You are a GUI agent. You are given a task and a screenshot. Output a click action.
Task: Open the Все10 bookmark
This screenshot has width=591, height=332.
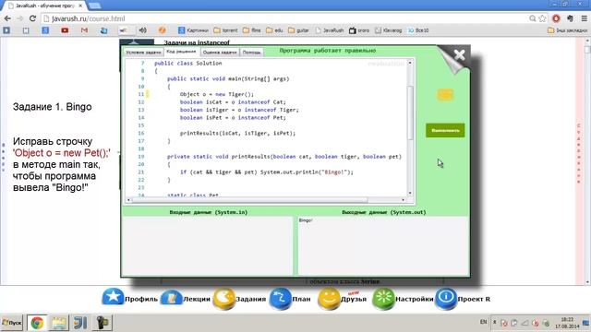click(x=418, y=30)
